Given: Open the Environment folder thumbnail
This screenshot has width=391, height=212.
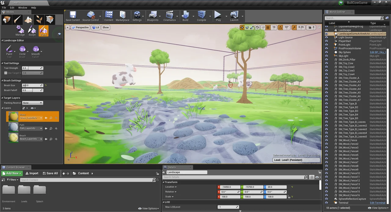Looking at the screenshot, I should pos(9,190).
